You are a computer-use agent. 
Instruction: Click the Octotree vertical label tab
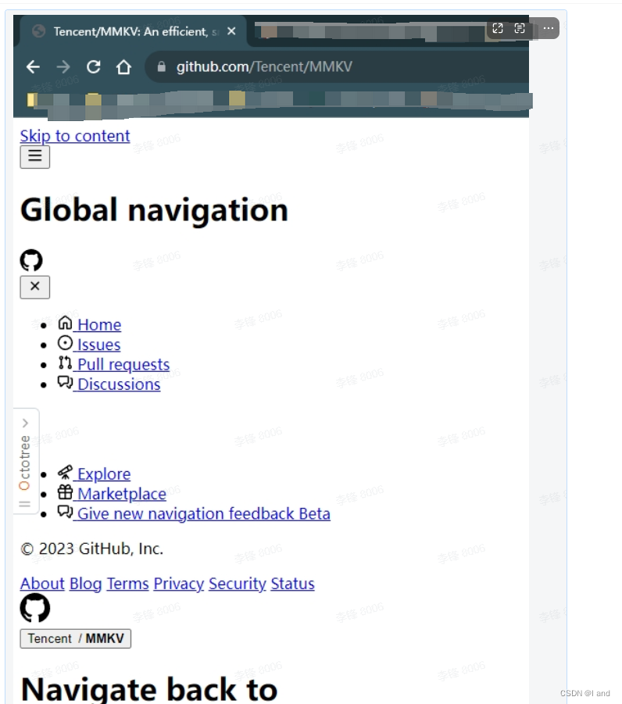point(25,463)
